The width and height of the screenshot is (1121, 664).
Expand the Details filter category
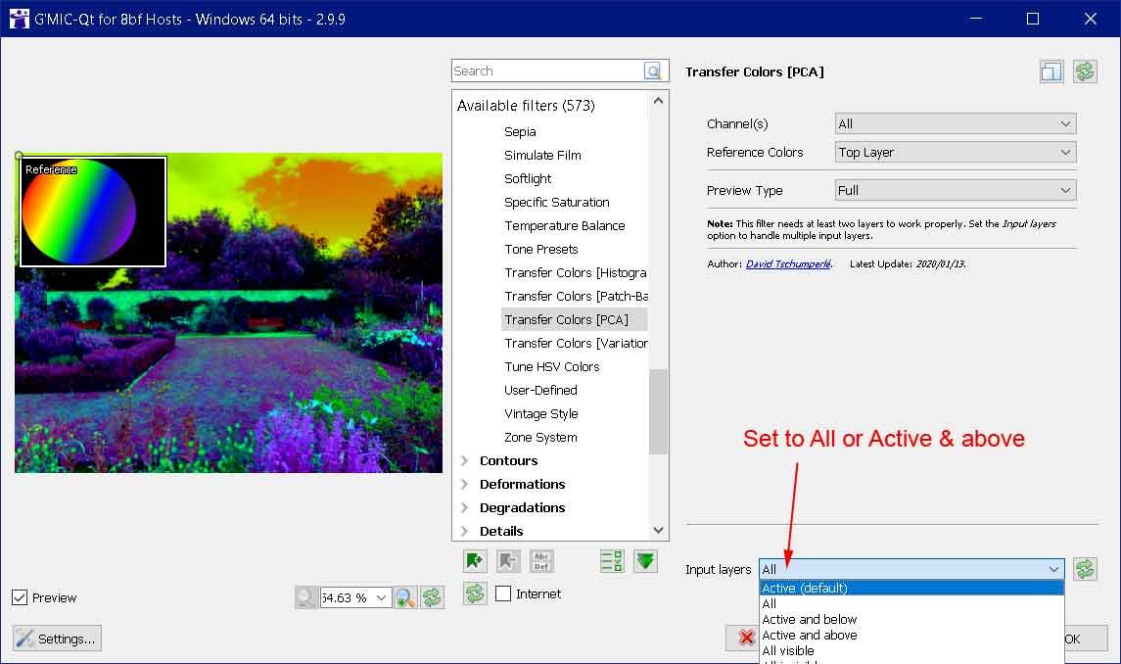465,531
